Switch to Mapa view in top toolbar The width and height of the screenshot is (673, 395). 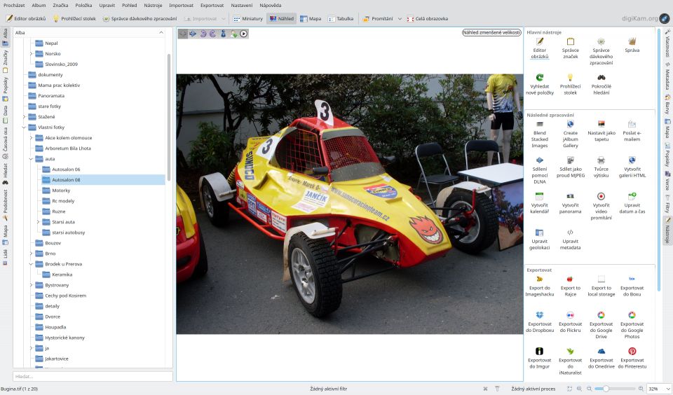(x=311, y=18)
